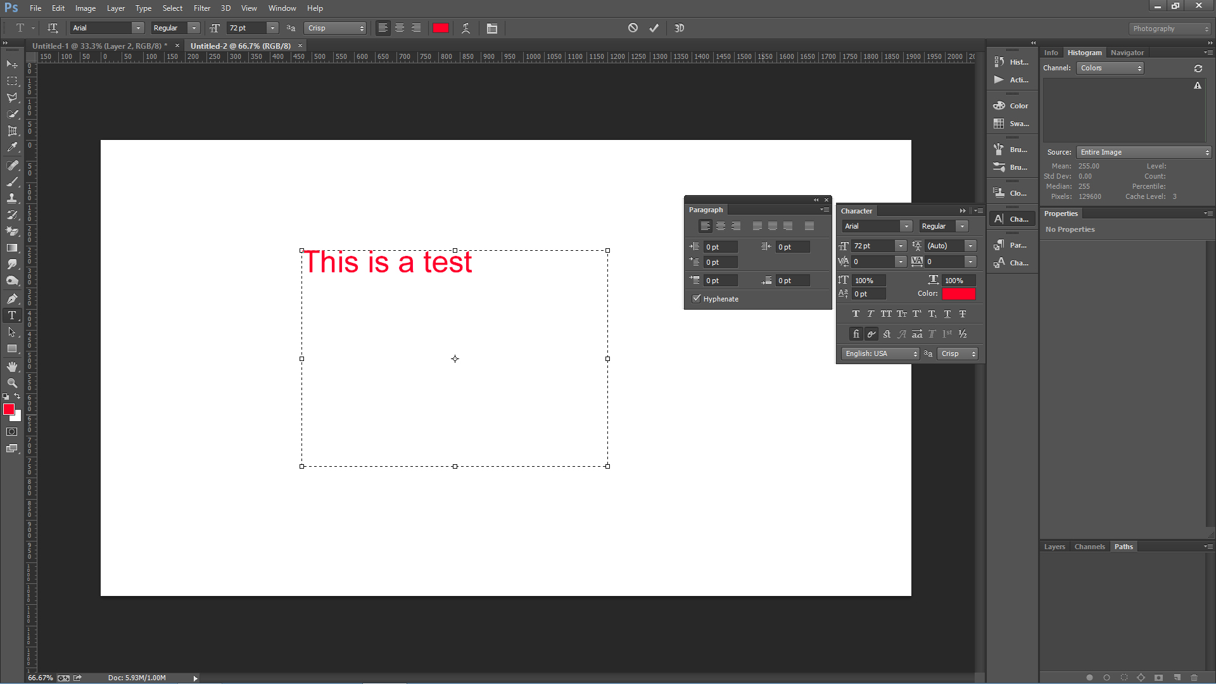Open English: USA language dropdown

pyautogui.click(x=880, y=353)
